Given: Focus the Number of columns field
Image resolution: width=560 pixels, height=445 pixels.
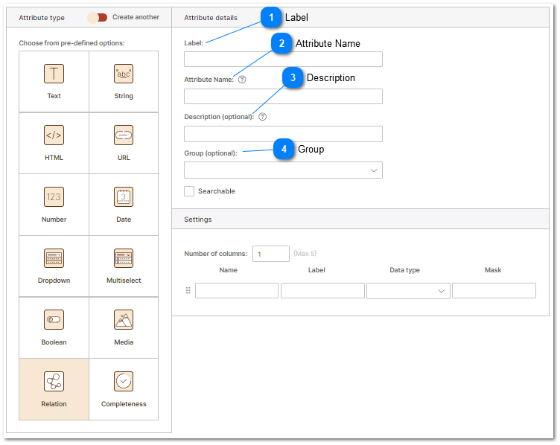Looking at the screenshot, I should click(270, 254).
